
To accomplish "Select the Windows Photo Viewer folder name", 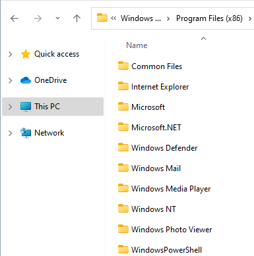I will tap(172, 230).
